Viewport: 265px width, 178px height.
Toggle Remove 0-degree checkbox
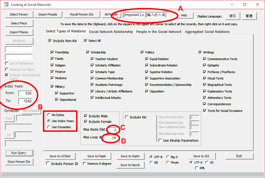85,164
